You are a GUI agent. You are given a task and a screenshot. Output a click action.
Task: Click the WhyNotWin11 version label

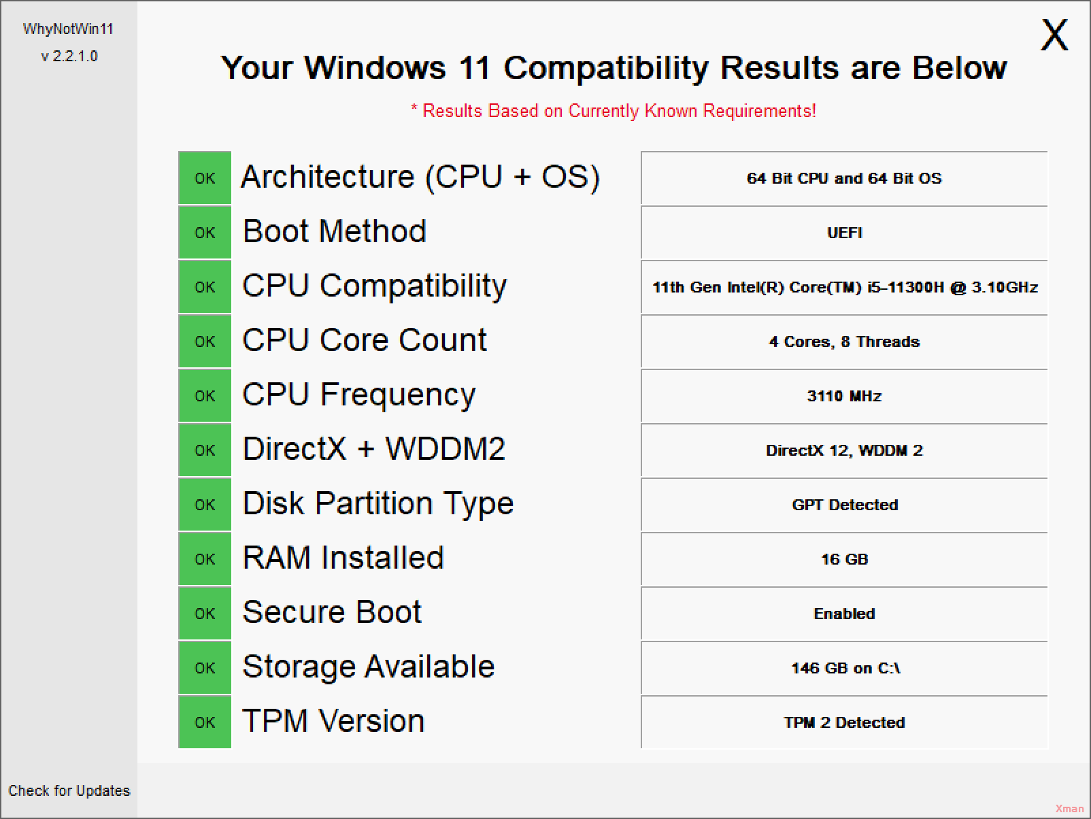click(69, 56)
